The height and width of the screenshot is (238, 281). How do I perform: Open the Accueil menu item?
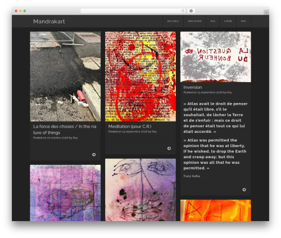(x=173, y=21)
